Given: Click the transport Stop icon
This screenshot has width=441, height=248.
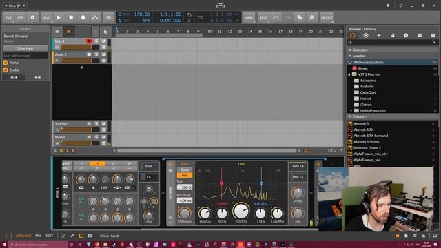Looking at the screenshot, I should pyautogui.click(x=71, y=17).
